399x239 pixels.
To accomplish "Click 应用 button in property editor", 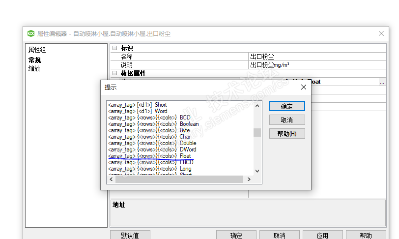I will [323, 235].
